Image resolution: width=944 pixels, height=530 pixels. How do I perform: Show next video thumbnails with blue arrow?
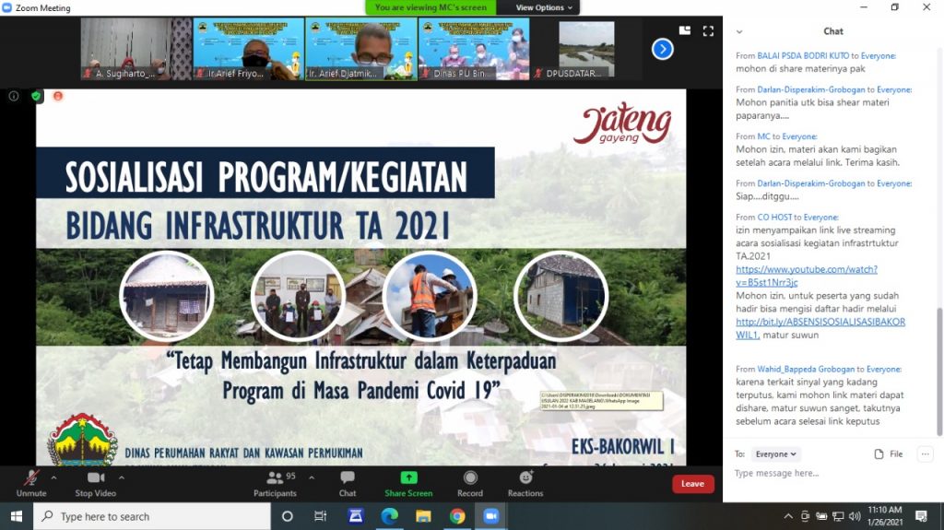click(x=662, y=49)
